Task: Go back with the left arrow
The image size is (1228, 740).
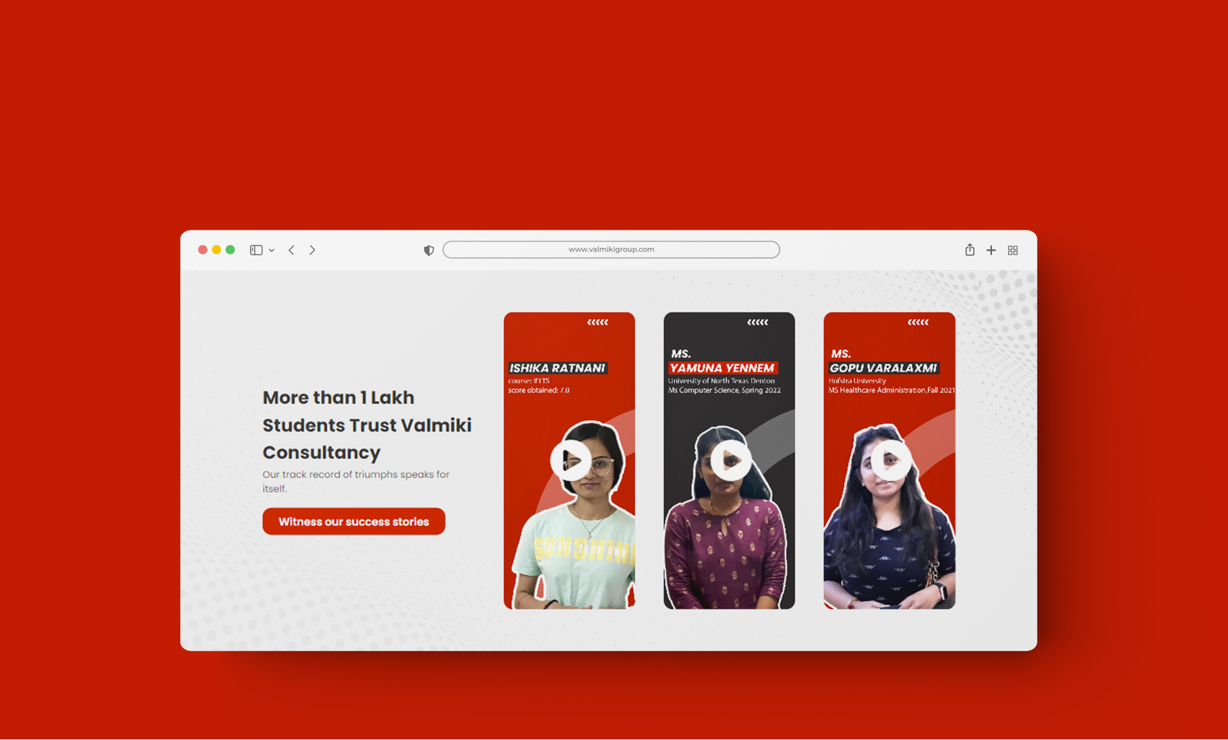Action: [292, 250]
